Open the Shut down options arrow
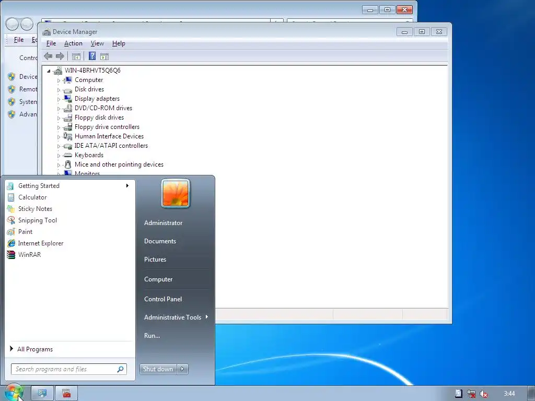This screenshot has height=401, width=535. [182, 369]
